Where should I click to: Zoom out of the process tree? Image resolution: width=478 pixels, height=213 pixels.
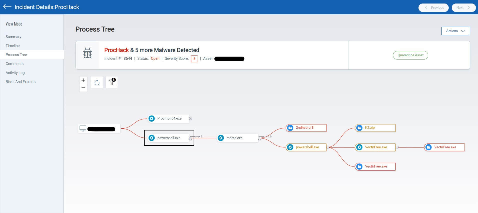[x=83, y=88]
